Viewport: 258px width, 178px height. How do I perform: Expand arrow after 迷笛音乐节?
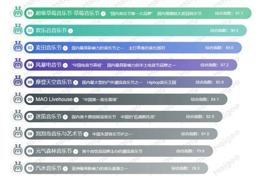pos(65,117)
